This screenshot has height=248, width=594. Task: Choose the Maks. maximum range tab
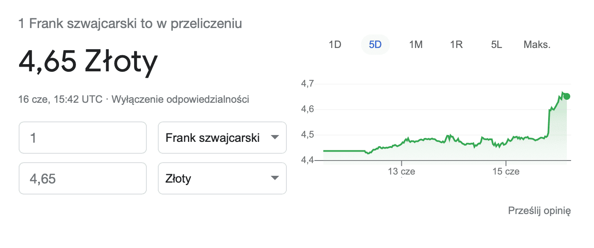pos(537,45)
